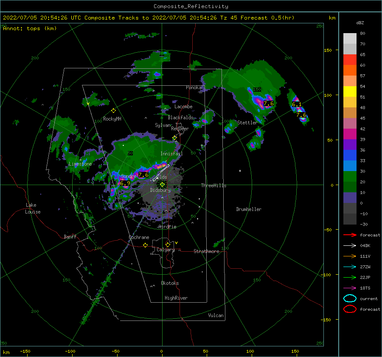Click the Cochrane town label
382x357 pixels.
[x=139, y=237]
